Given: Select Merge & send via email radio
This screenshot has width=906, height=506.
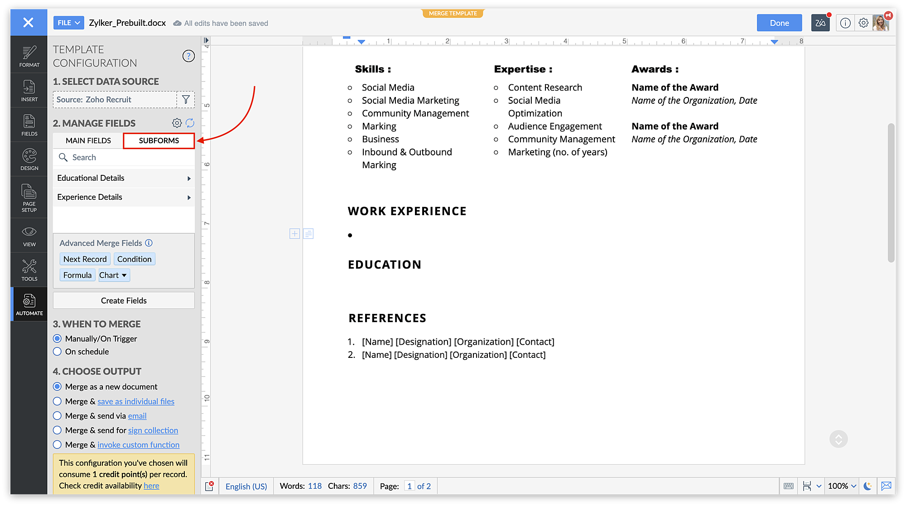Looking at the screenshot, I should (x=57, y=416).
